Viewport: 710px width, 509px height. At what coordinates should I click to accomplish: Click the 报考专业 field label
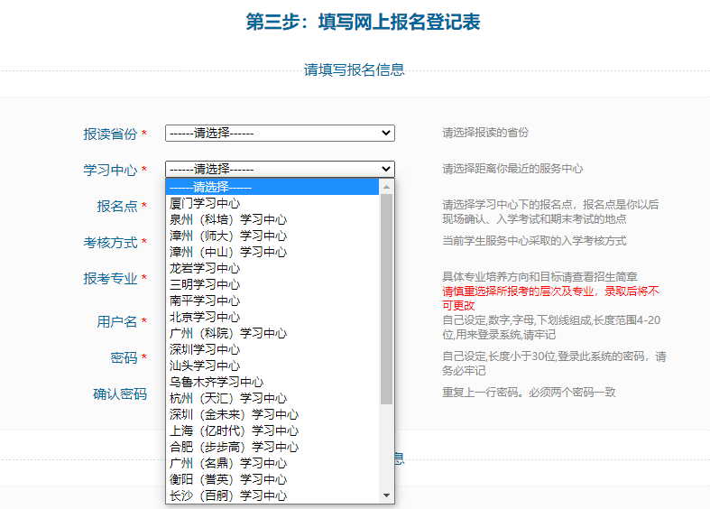point(110,279)
